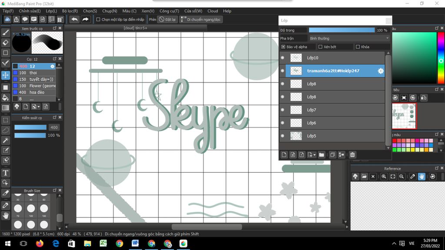445x250 pixels.
Task: Click the navigator canvas thumbnail
Action: click(404, 116)
